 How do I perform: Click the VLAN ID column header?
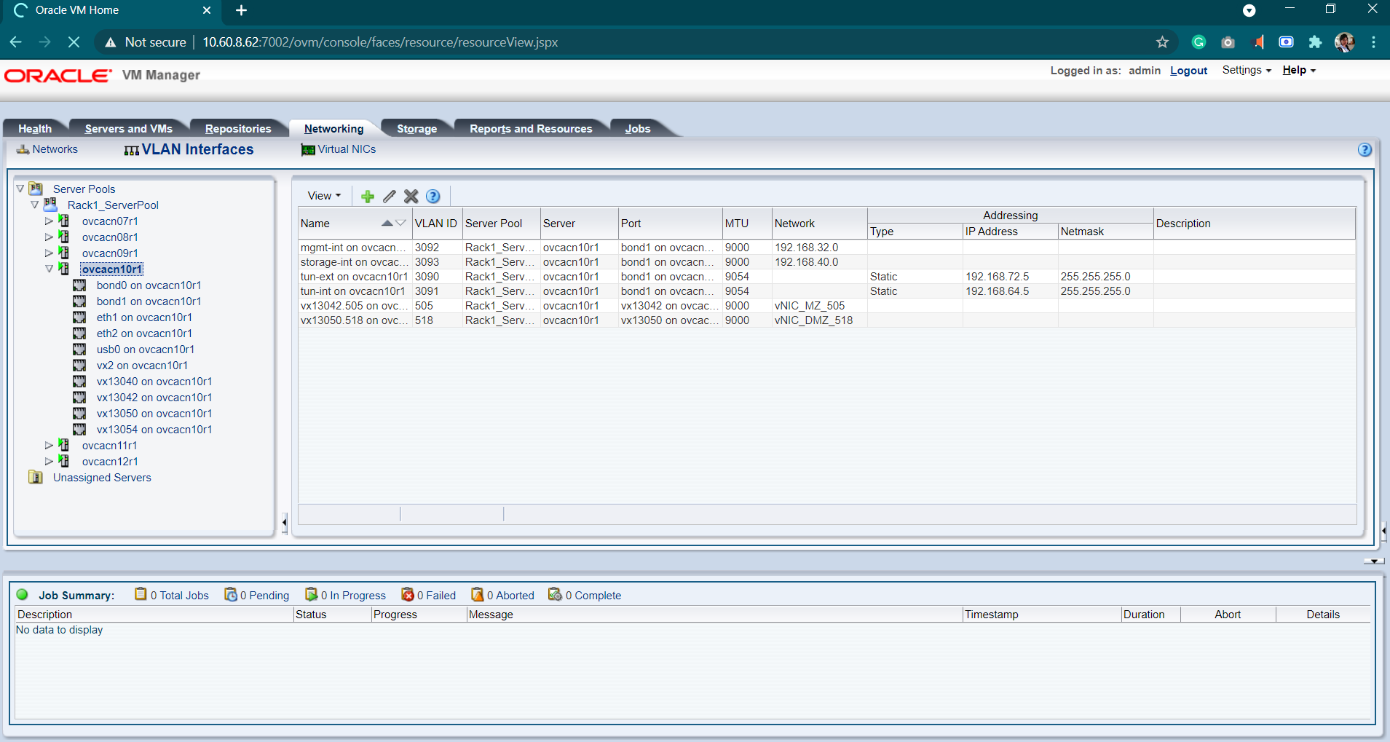[436, 224]
